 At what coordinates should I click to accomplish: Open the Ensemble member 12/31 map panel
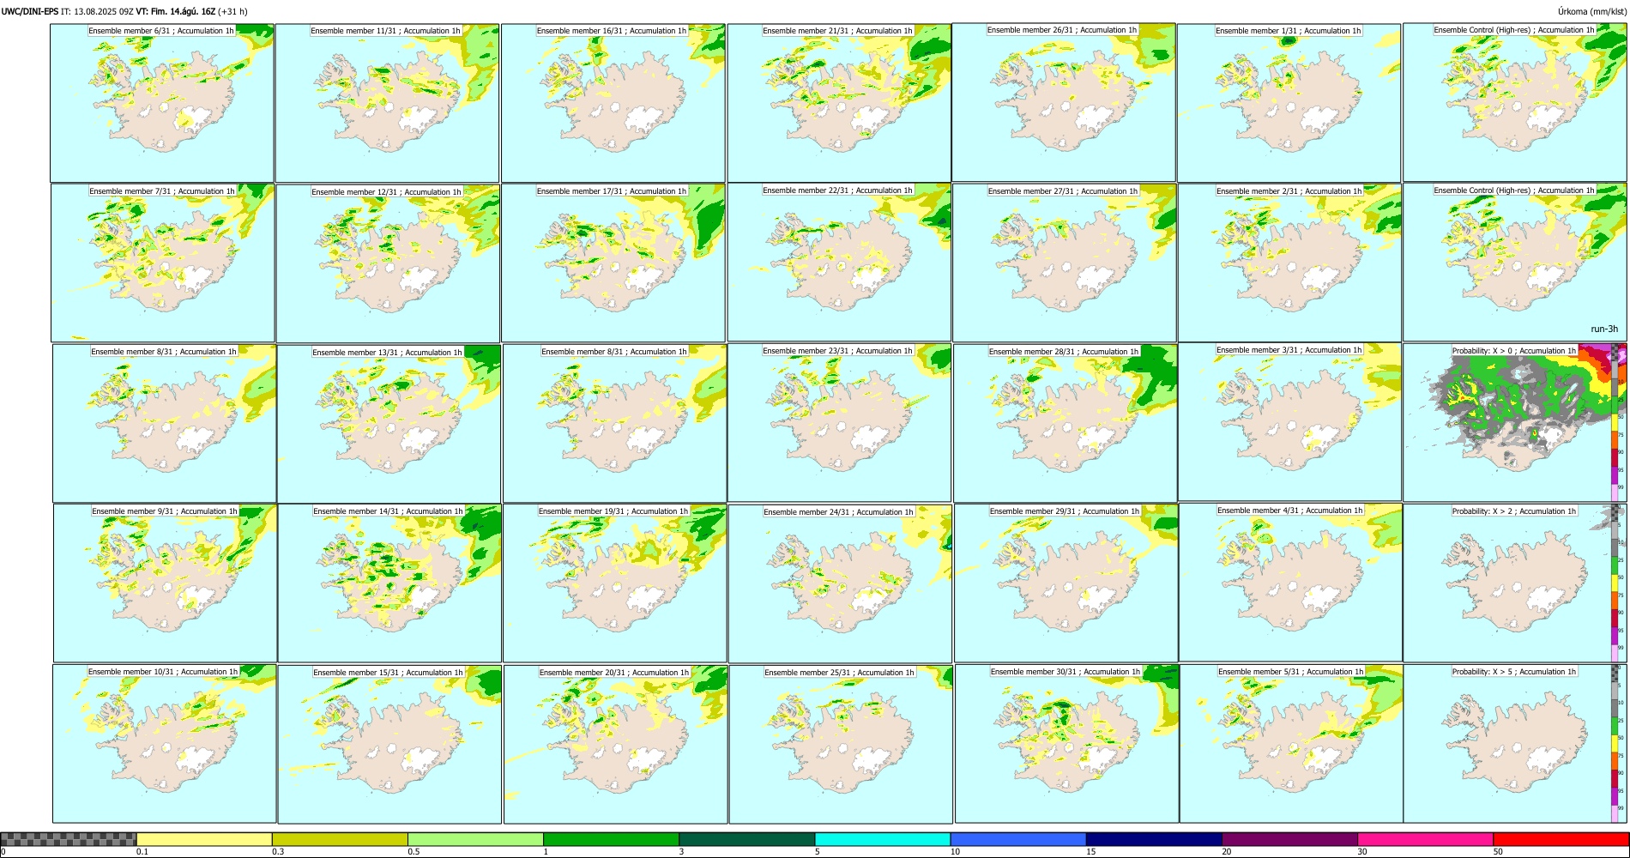[x=388, y=263]
